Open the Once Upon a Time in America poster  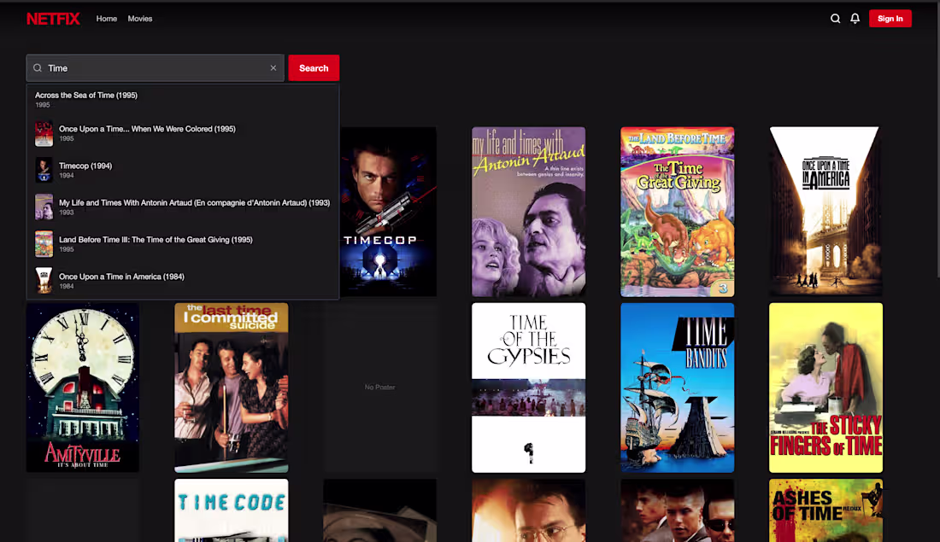[825, 212]
